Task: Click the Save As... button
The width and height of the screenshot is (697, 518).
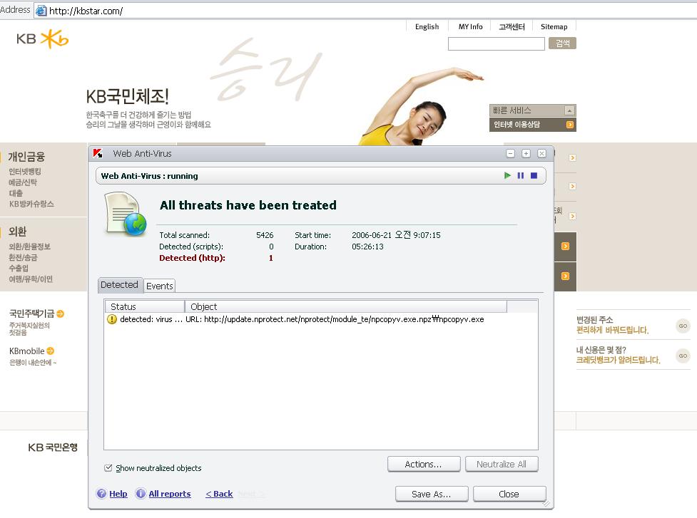Action: pyautogui.click(x=432, y=494)
